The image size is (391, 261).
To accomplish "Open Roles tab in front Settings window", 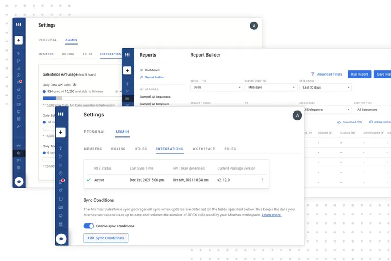I will [141, 148].
